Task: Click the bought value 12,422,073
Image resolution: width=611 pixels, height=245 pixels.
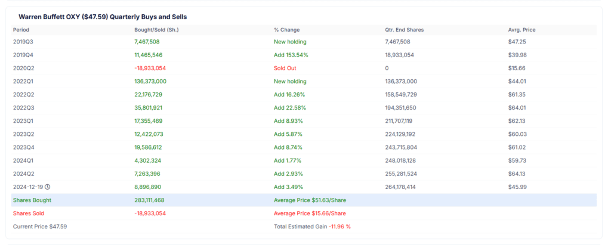Action: click(x=149, y=134)
